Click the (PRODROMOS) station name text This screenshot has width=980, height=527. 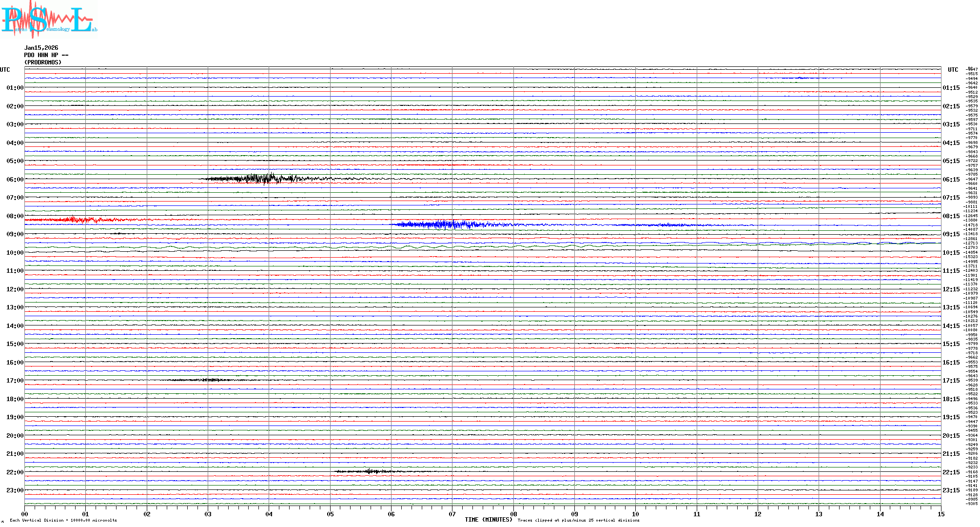pos(43,62)
